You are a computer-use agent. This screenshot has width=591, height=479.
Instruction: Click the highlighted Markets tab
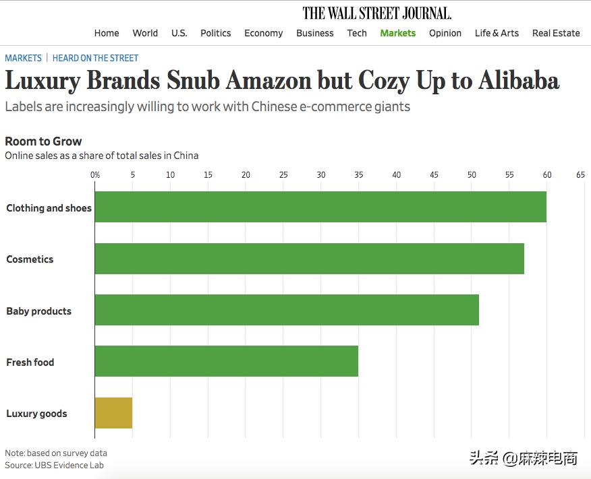(398, 33)
